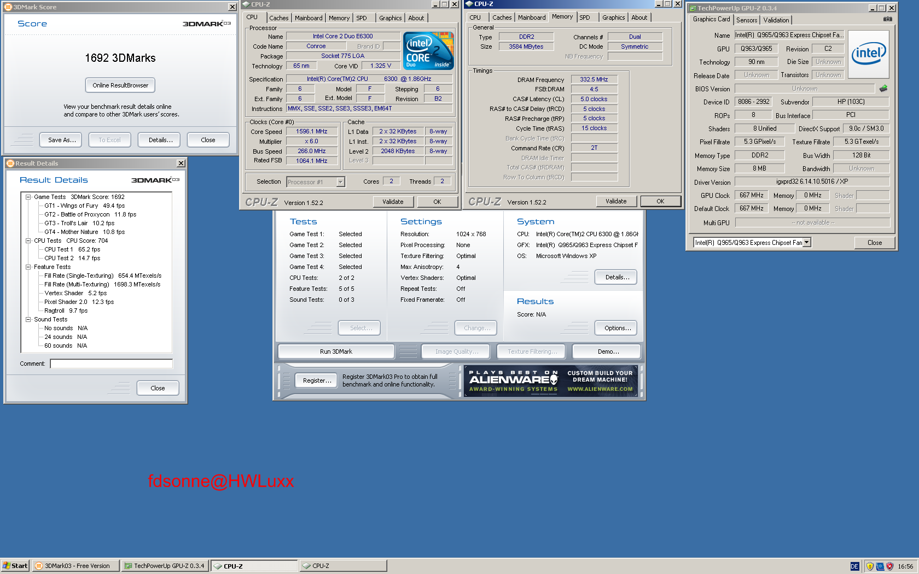Click the title icon of CPU-Z Memory window
The image size is (919, 574).
(x=469, y=4)
